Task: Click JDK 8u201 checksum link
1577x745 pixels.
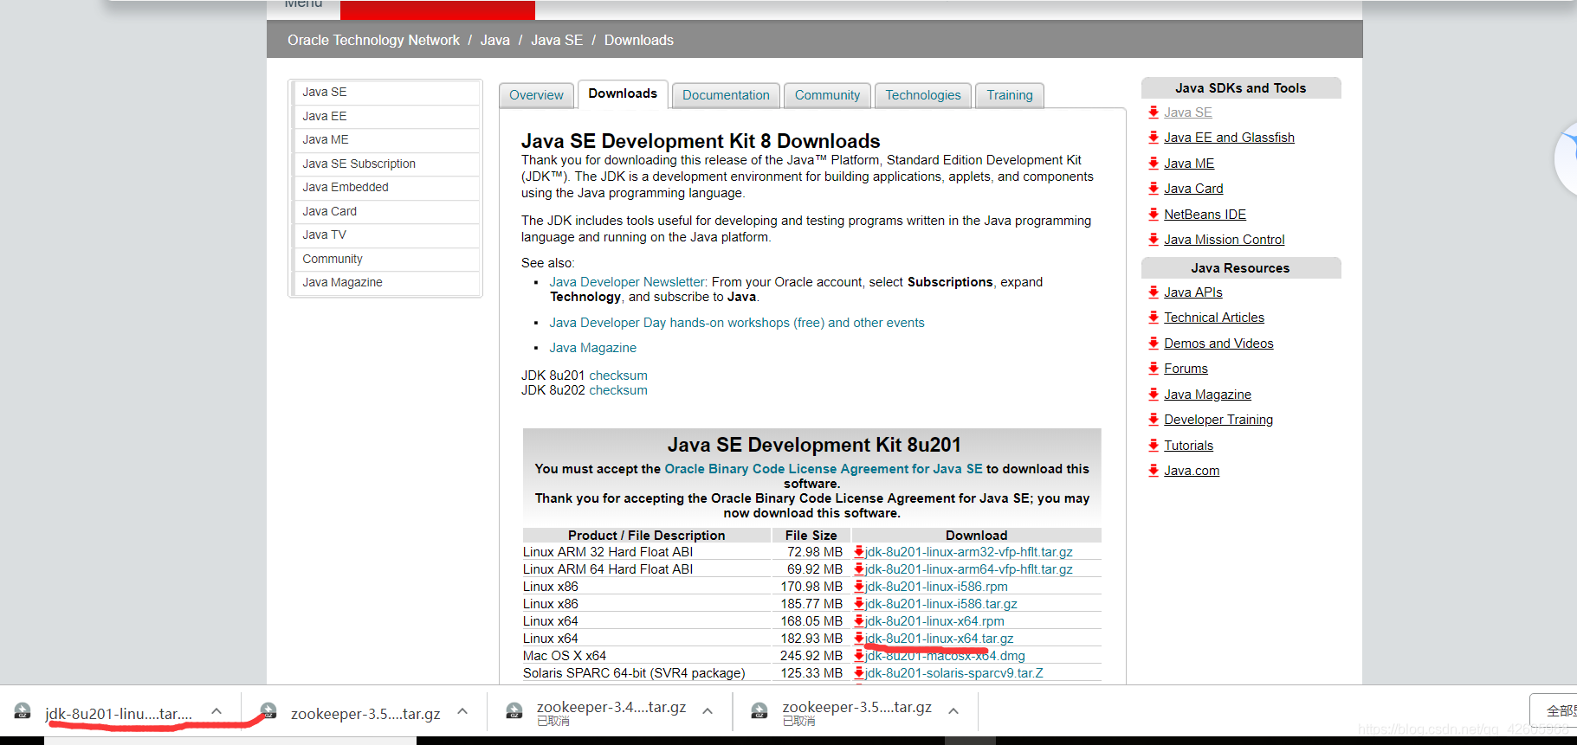Action: [x=618, y=376]
